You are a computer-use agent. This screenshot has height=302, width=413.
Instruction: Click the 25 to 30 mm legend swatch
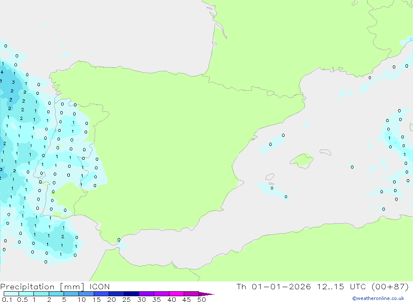pyautogui.click(x=131, y=294)
